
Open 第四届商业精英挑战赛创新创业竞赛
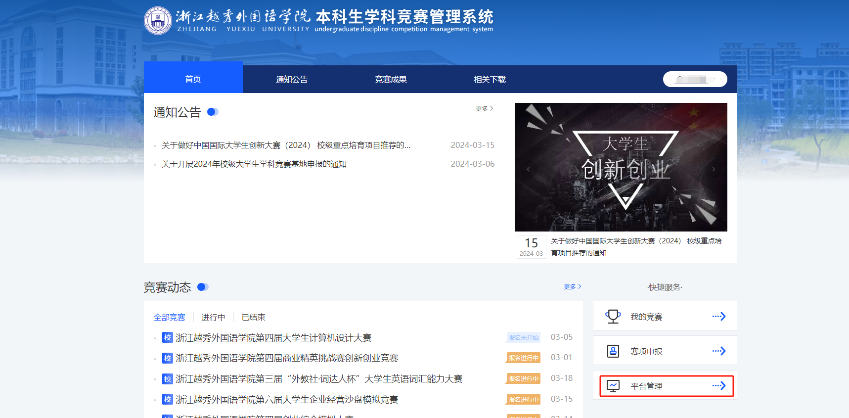pos(287,358)
